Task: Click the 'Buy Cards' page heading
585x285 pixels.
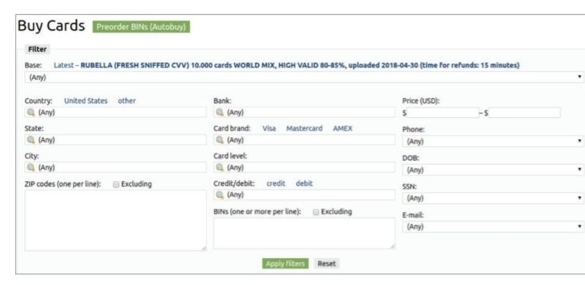Action: click(x=51, y=26)
